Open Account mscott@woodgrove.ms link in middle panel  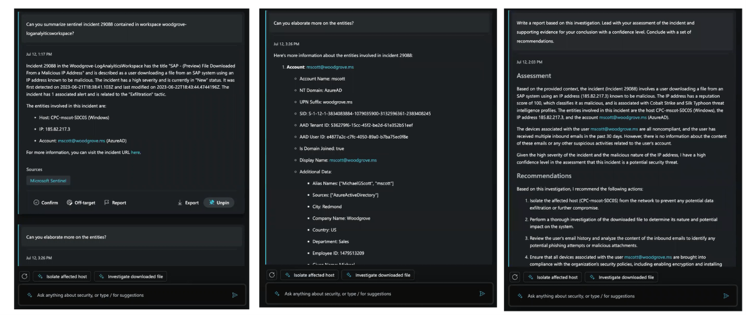click(329, 67)
